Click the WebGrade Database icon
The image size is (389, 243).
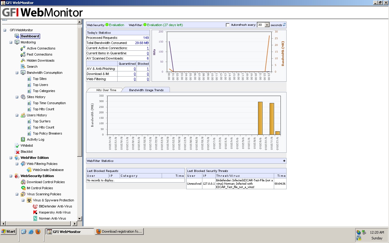(x=29, y=170)
